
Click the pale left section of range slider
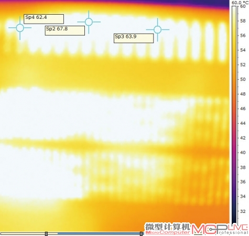coord(23,233)
